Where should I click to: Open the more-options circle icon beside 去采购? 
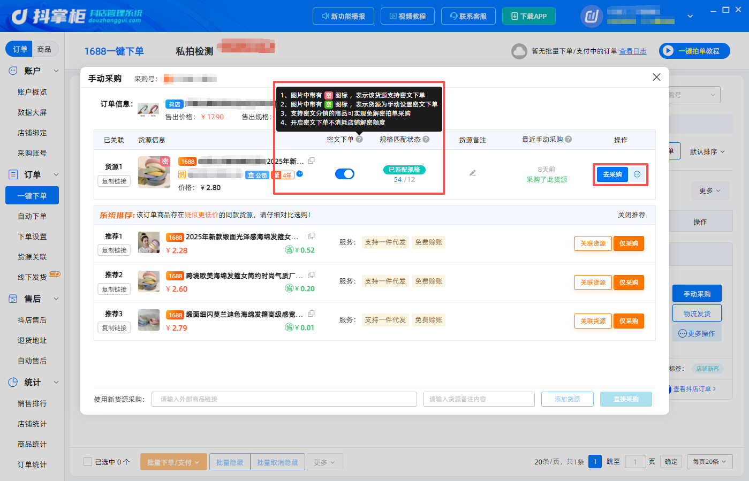point(637,174)
